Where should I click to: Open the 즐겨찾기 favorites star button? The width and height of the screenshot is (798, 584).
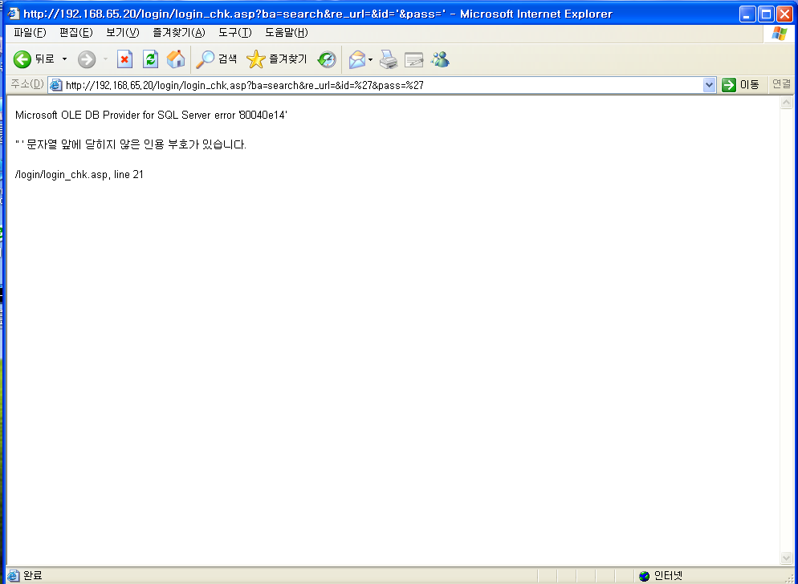click(x=277, y=59)
